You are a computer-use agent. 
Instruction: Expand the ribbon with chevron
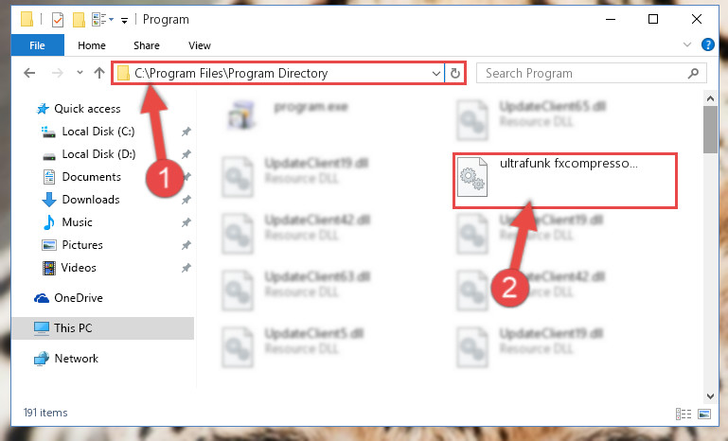[687, 44]
